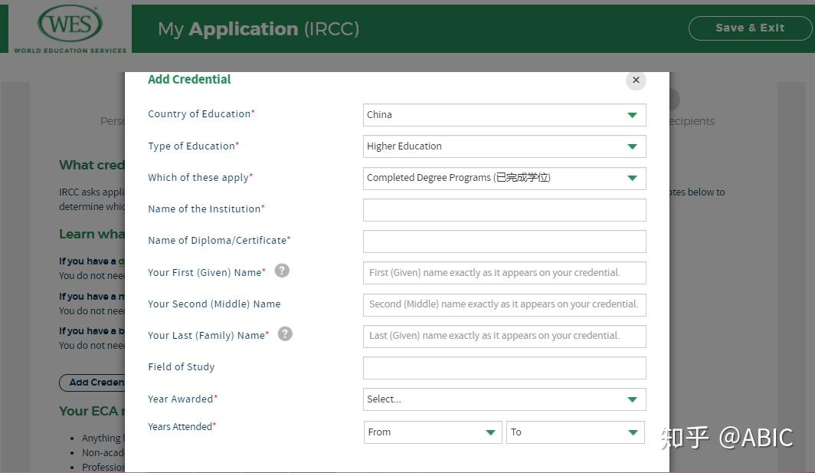Click the Add Credential button behind dialog

(x=92, y=383)
